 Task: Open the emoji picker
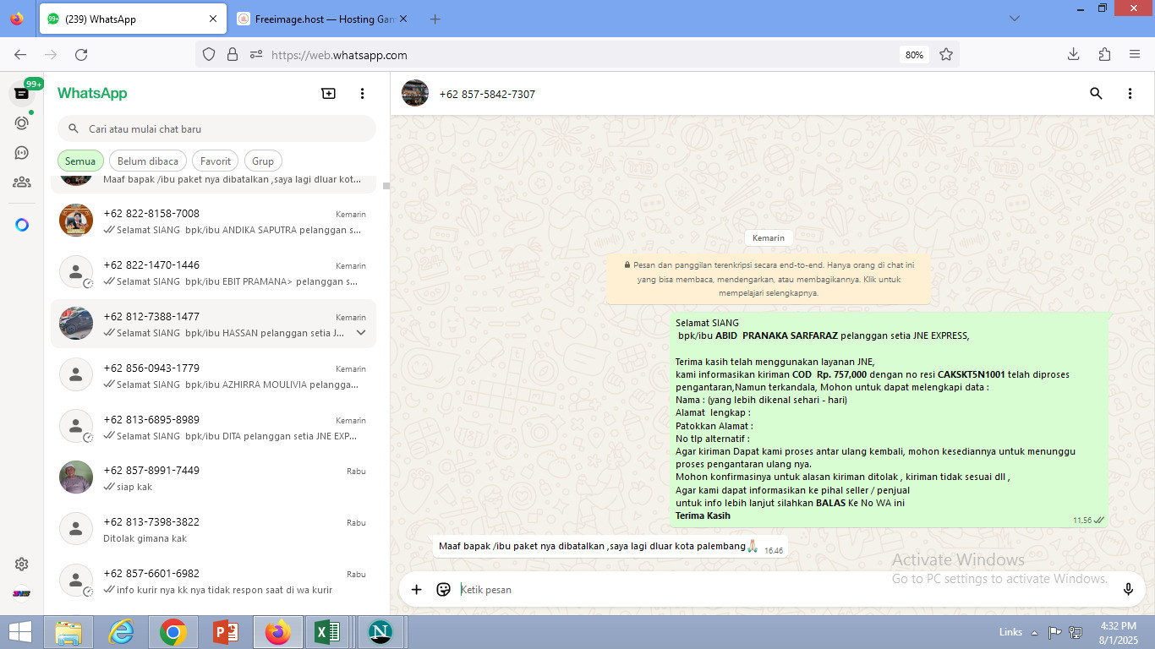443,589
